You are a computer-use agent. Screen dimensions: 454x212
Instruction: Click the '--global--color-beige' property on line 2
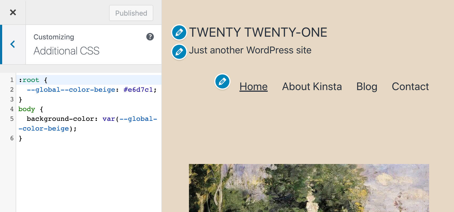71,90
